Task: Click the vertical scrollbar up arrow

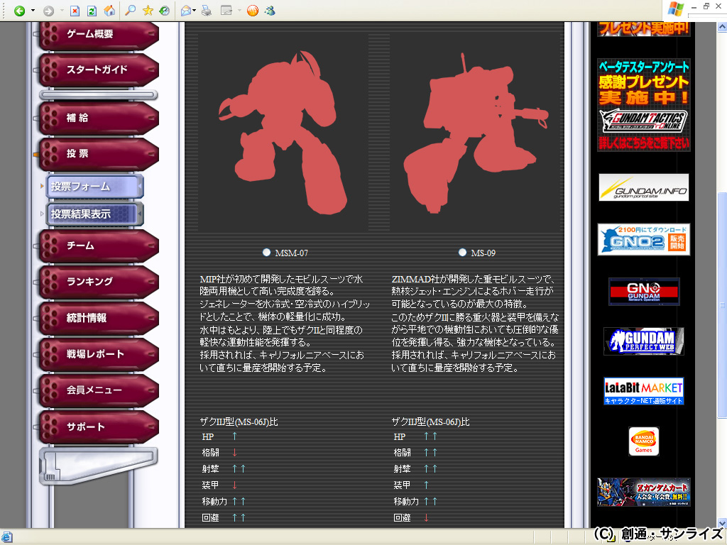Action: pos(722,28)
